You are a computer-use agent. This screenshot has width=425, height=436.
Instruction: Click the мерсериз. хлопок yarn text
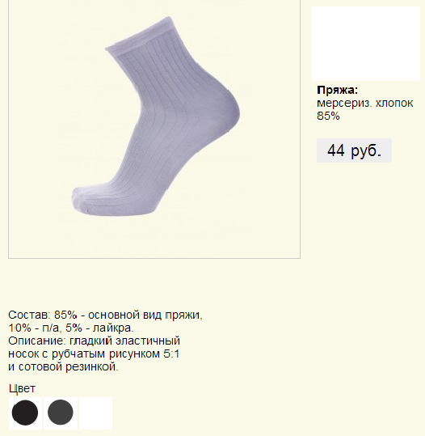[x=365, y=104]
